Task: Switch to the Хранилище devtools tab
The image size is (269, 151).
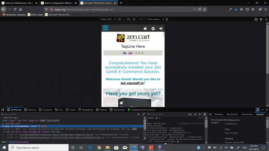Action: tap(117, 110)
